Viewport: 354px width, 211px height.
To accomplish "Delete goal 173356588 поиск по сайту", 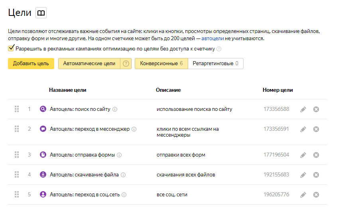I will coord(316,109).
